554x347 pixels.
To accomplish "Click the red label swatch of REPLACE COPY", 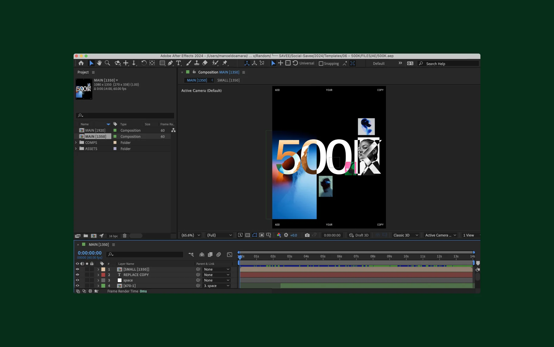I will pos(103,275).
